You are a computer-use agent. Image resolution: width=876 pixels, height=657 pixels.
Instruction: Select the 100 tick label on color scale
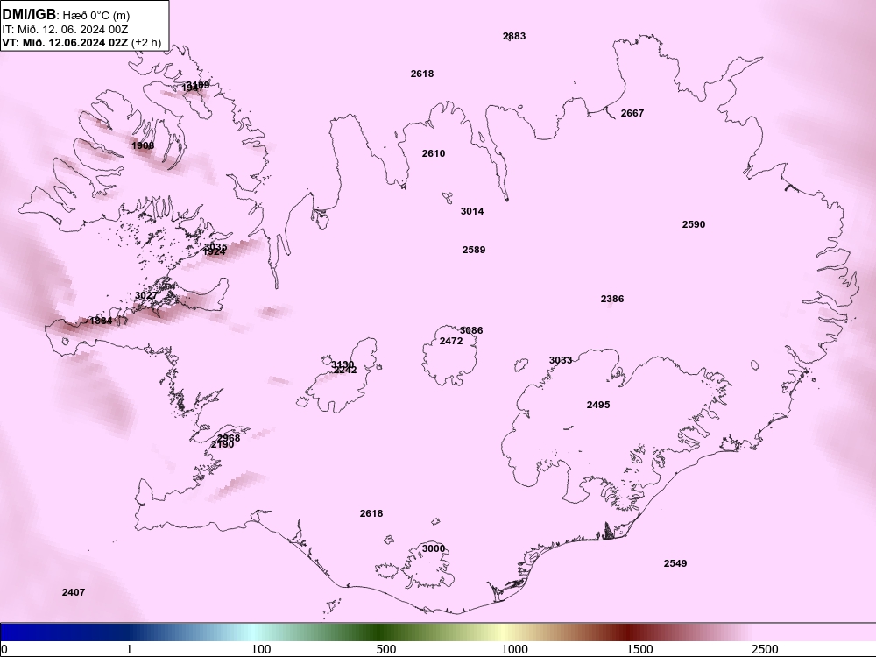[x=261, y=649]
